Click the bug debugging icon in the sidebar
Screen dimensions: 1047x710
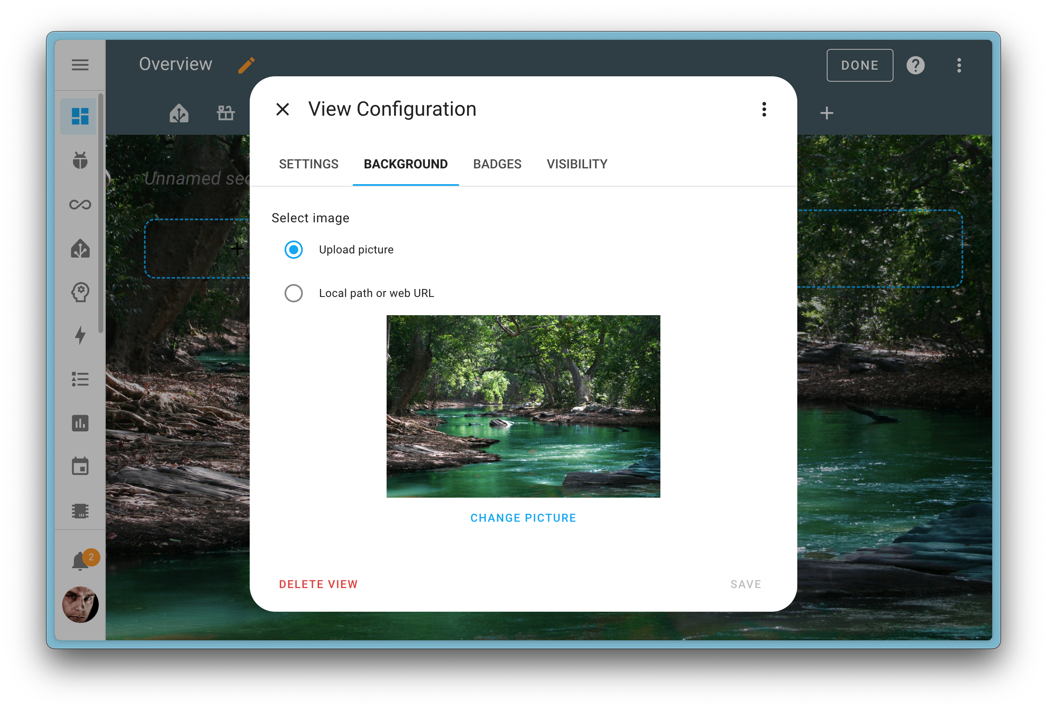(x=80, y=160)
